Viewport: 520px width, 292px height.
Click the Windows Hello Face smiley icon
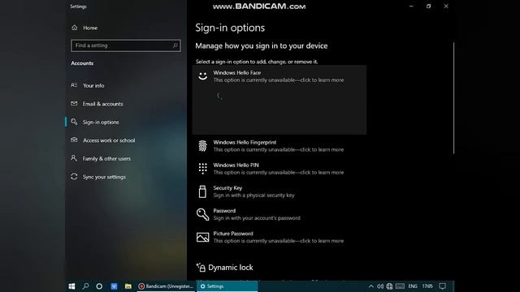(x=202, y=76)
